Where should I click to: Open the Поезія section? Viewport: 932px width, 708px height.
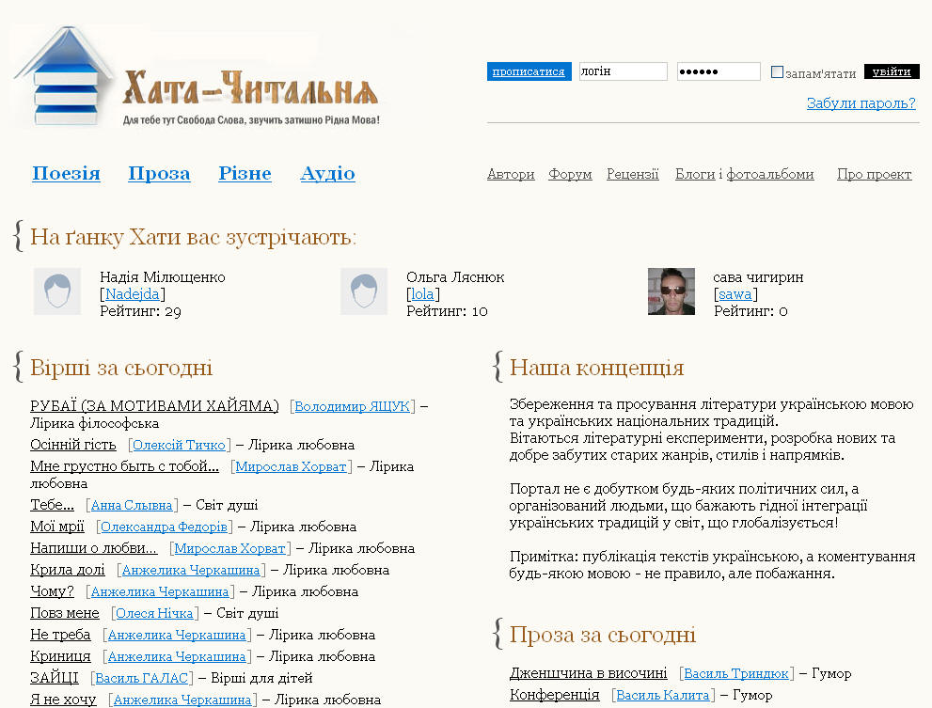[x=66, y=173]
